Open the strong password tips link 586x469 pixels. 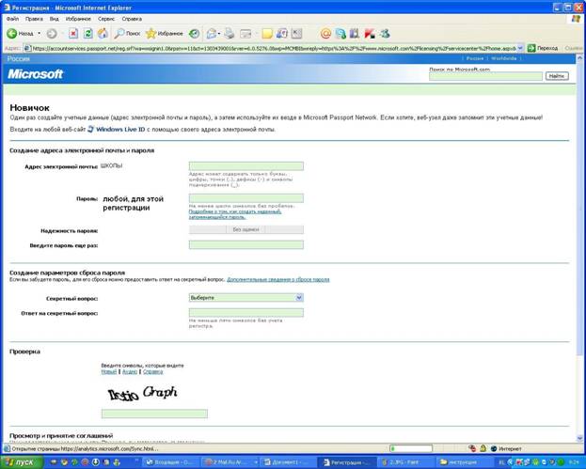235,214
